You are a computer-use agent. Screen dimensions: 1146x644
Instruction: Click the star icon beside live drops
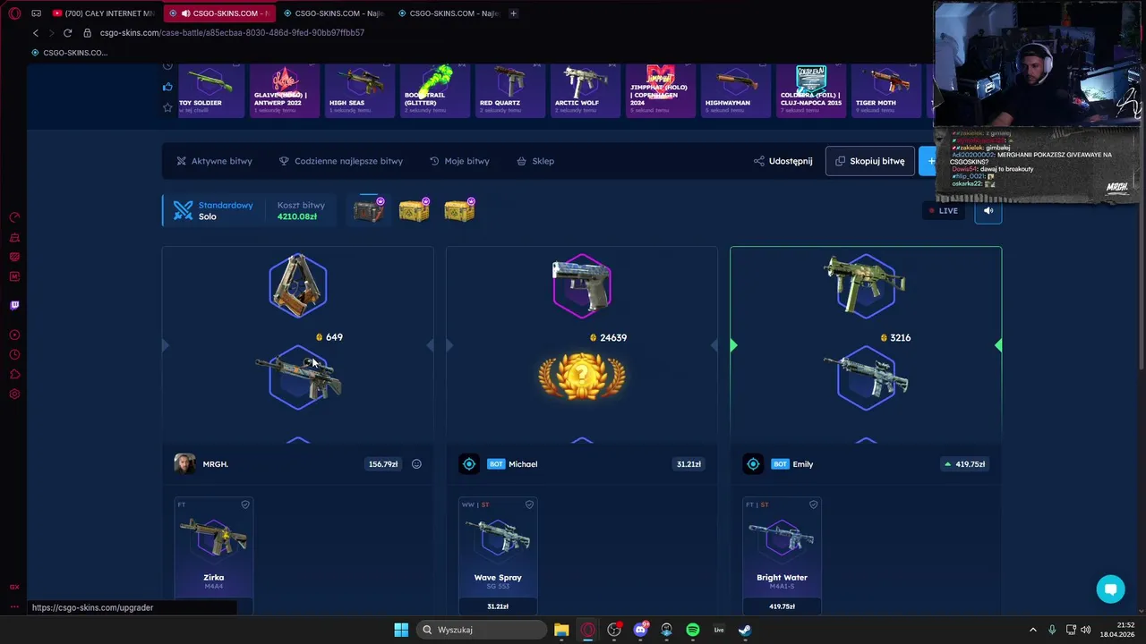(167, 107)
